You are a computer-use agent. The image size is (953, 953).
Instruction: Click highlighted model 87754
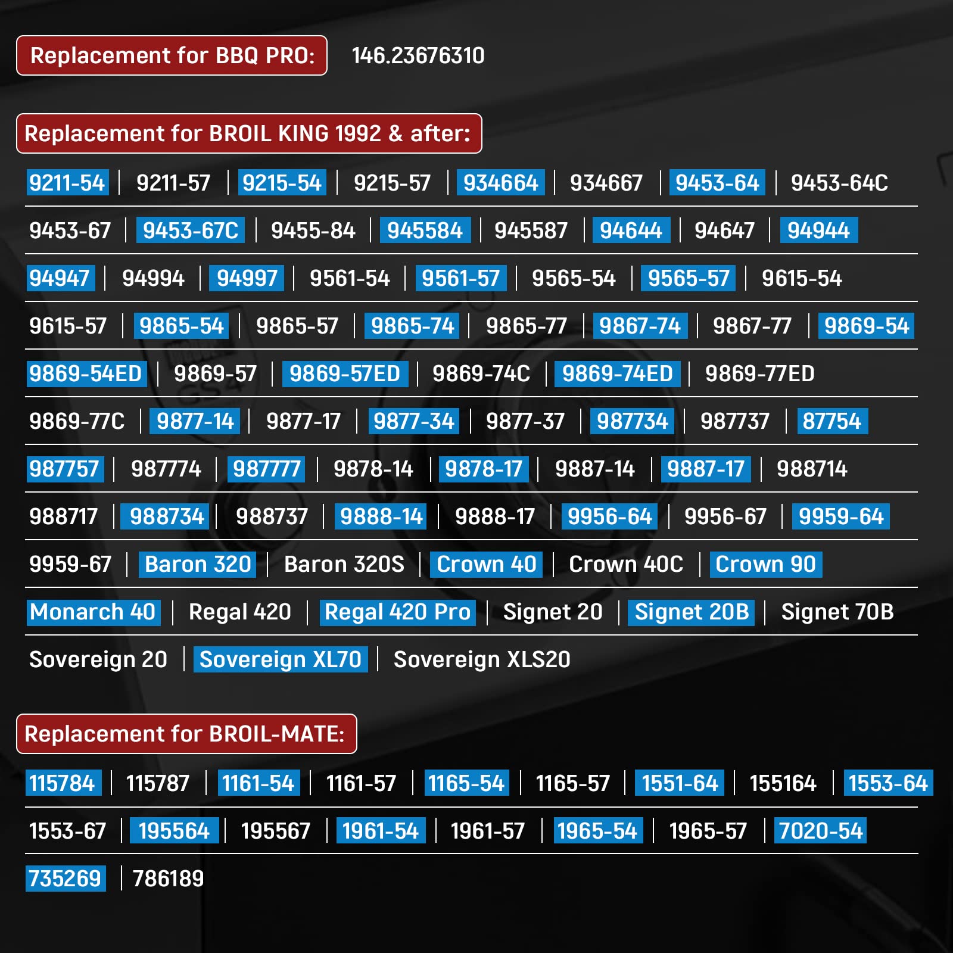[832, 421]
